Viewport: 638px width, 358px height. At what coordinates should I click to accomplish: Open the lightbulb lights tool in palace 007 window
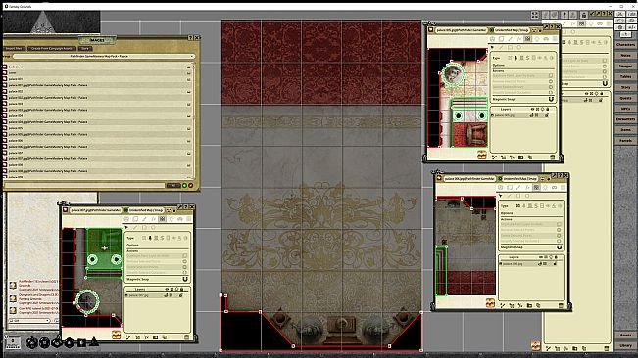[171, 219]
